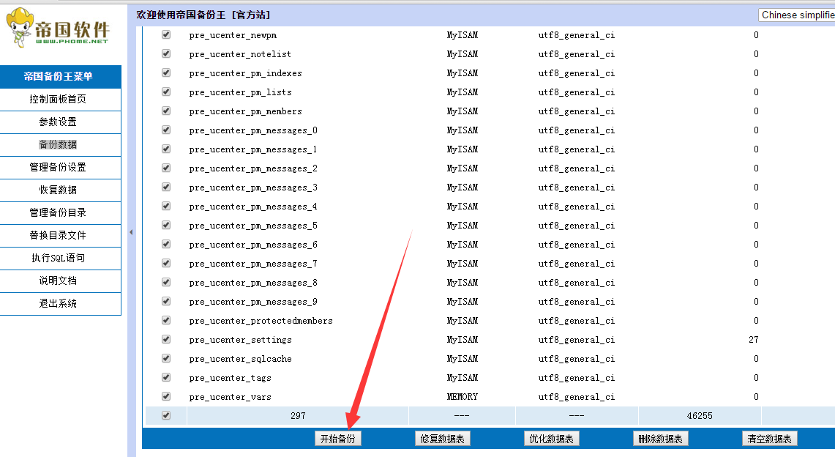Uncheck the pre_ucenter_newpm table checkbox
This screenshot has height=457, width=835.
pyautogui.click(x=166, y=35)
